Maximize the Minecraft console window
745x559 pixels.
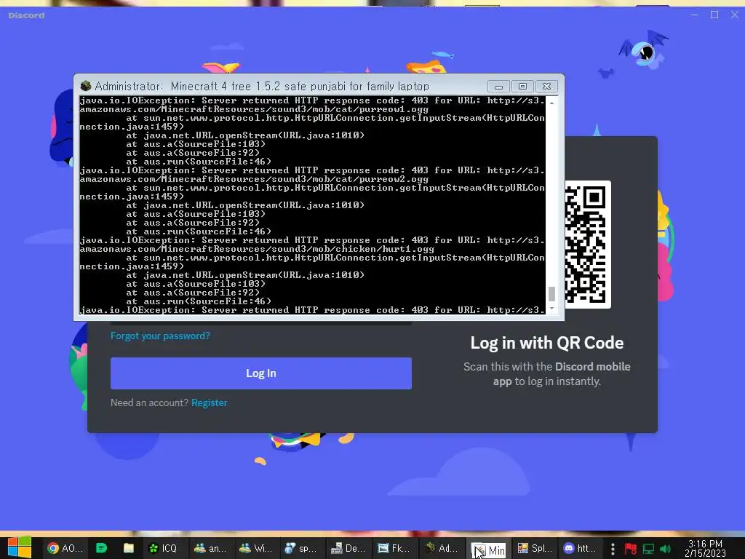point(522,87)
